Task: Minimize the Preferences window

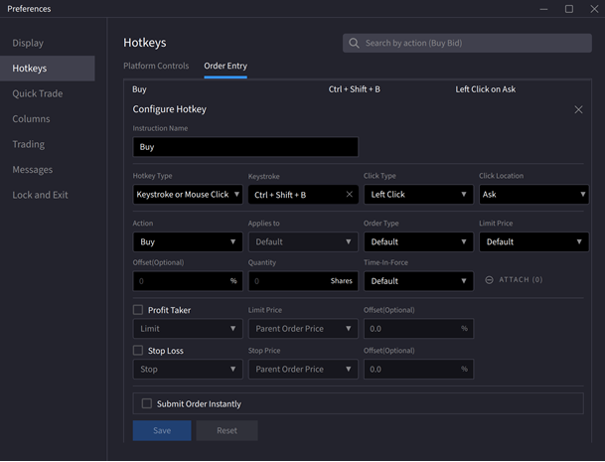Action: pos(544,9)
